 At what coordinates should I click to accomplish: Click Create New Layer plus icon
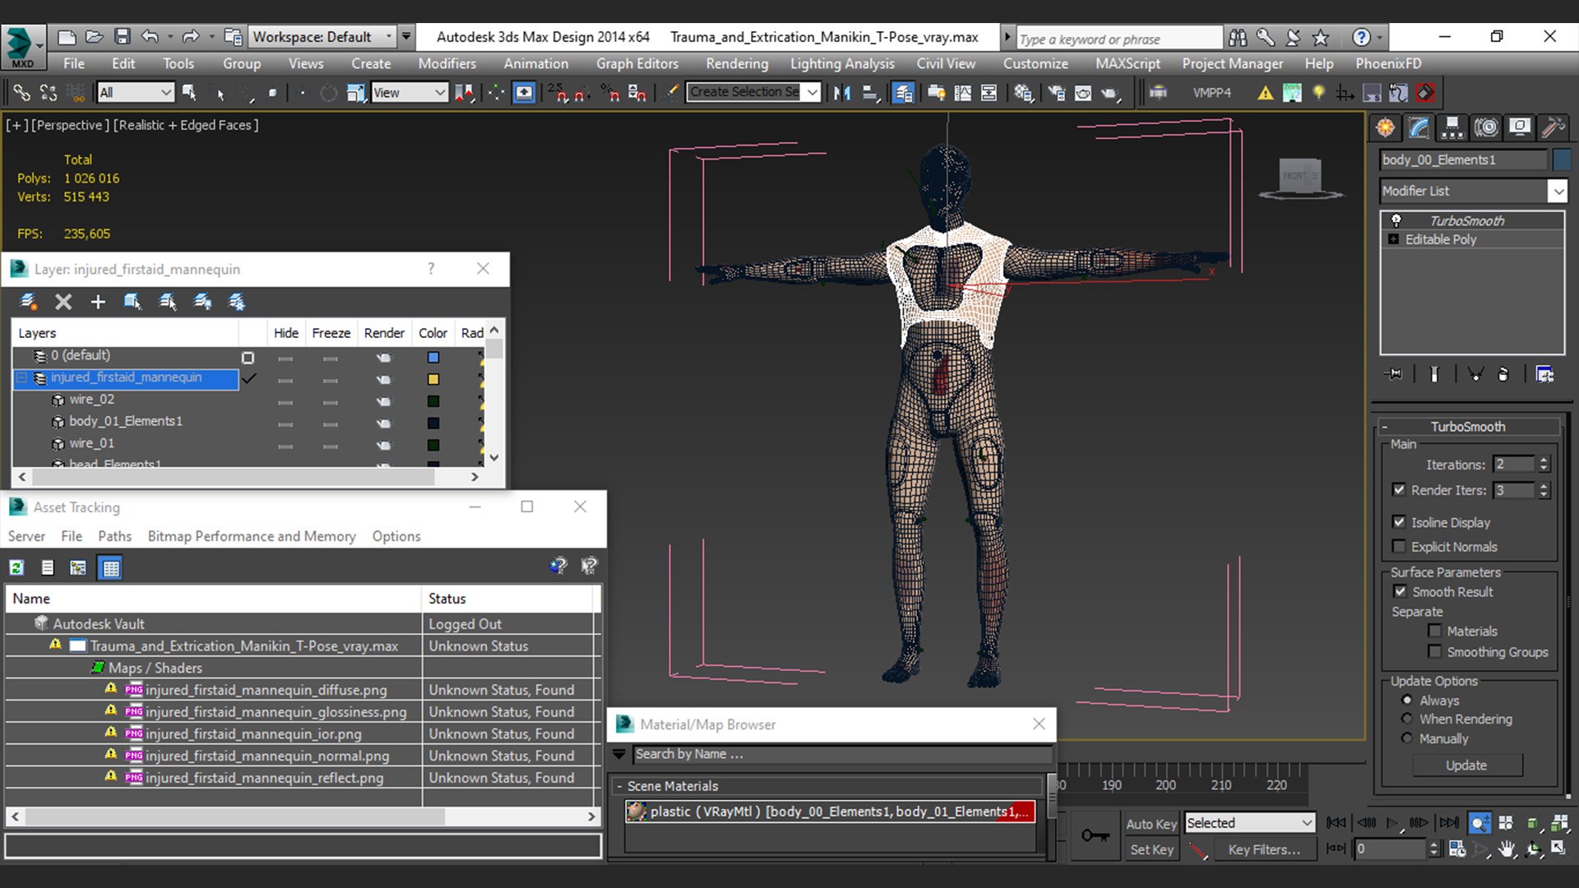98,302
